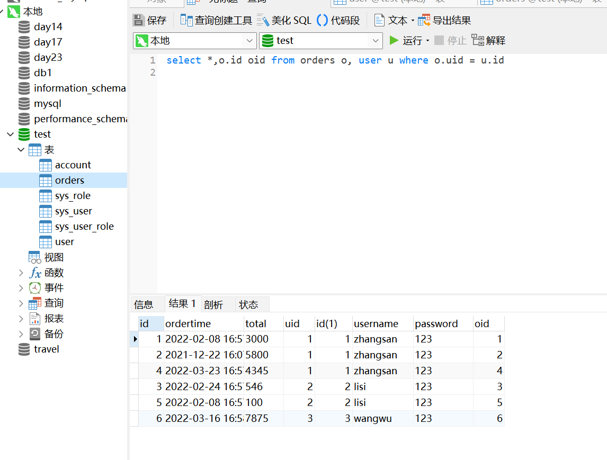Click the oid column header

tap(488, 323)
